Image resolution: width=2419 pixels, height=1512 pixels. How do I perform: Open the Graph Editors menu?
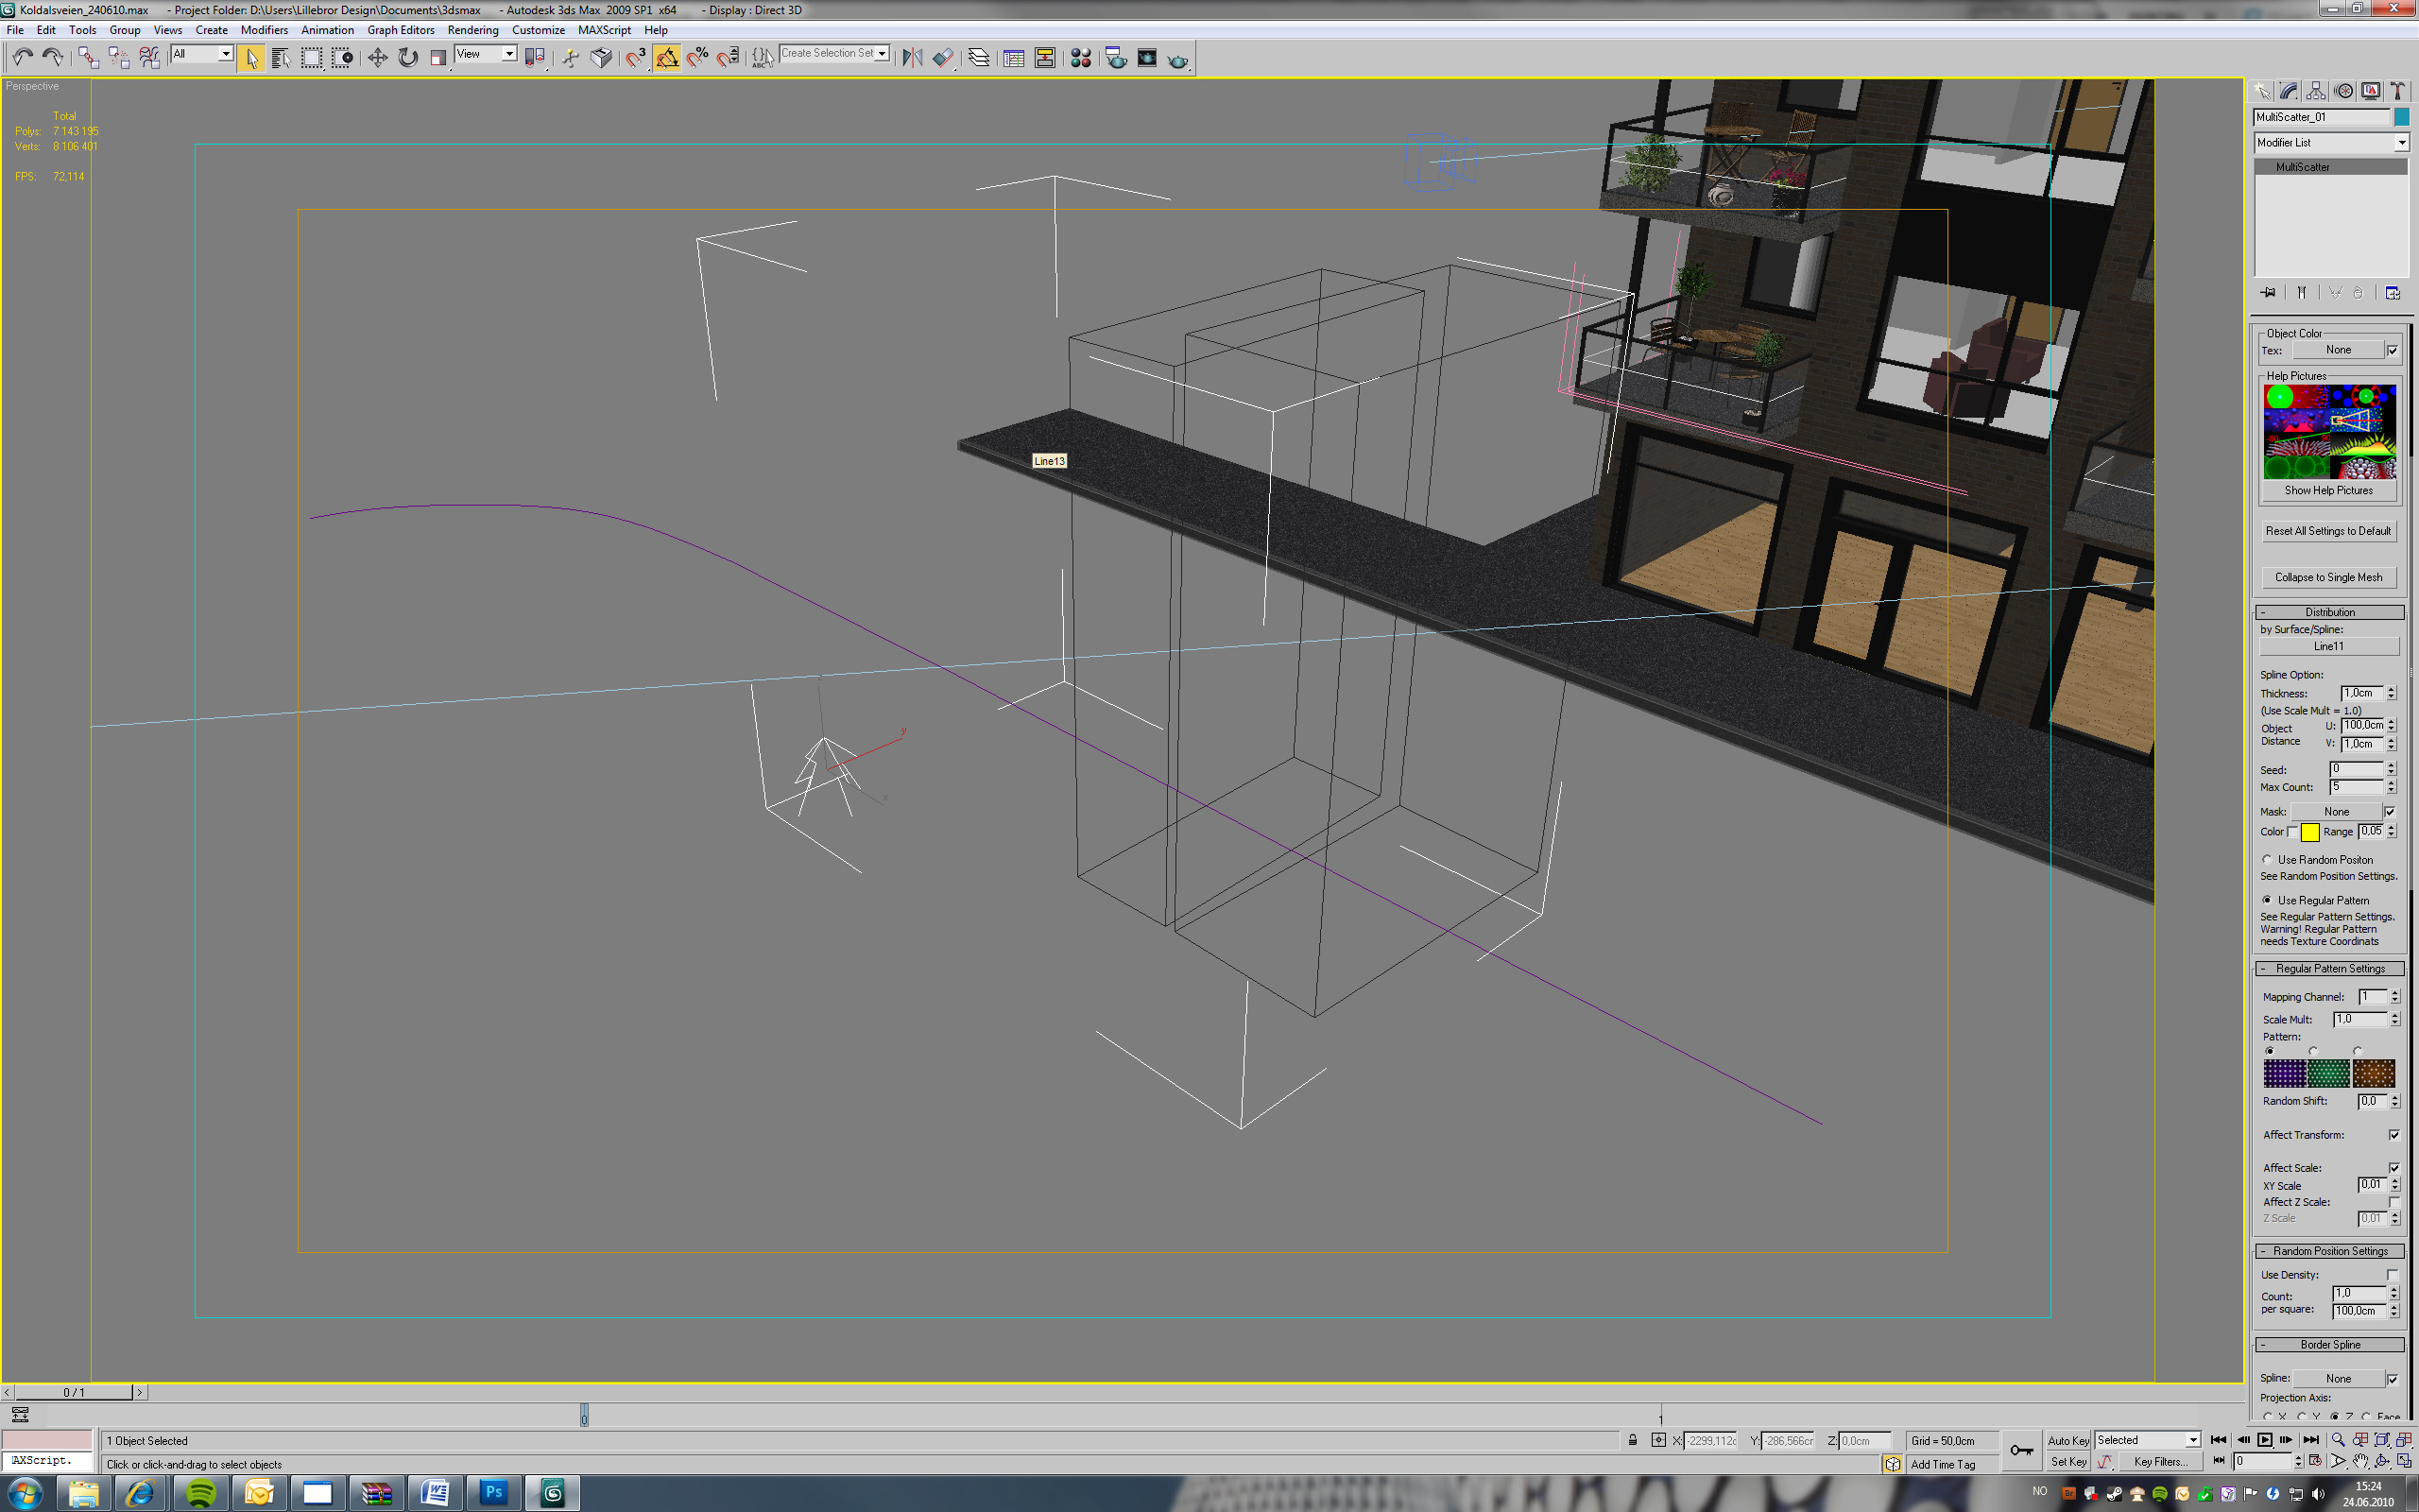click(401, 30)
